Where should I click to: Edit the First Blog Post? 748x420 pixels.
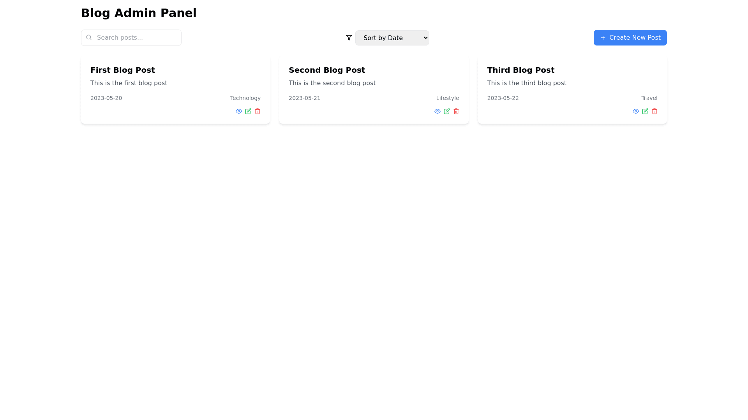click(x=248, y=111)
